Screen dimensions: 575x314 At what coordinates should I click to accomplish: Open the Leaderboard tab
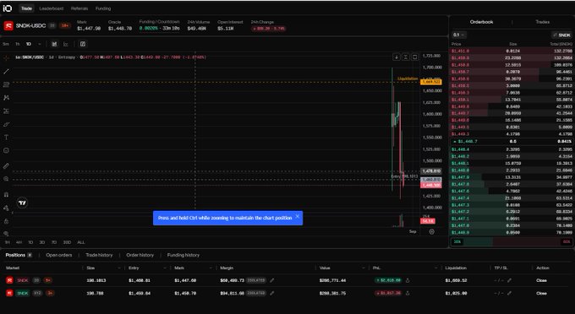(52, 8)
